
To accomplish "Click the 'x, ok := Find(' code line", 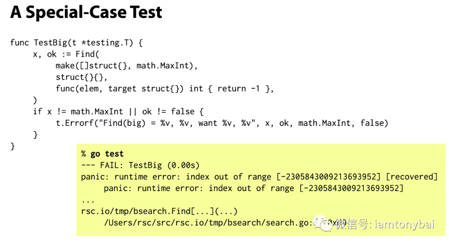I will point(66,54).
